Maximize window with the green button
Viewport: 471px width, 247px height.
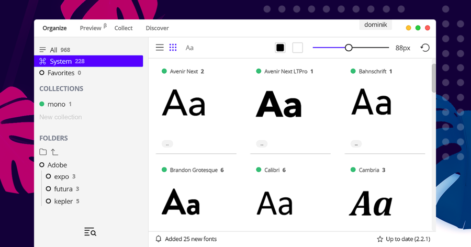[418, 28]
